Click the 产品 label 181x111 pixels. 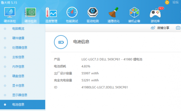57,59
